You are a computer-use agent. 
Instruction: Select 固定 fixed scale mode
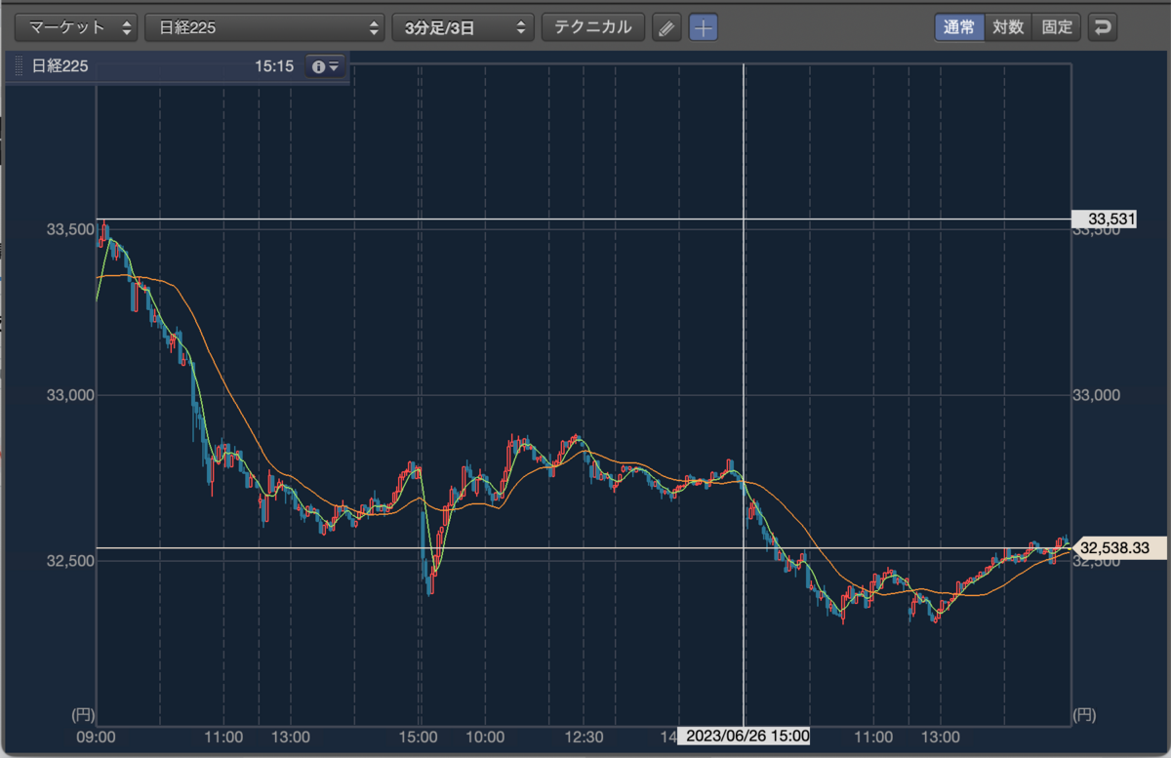1057,27
